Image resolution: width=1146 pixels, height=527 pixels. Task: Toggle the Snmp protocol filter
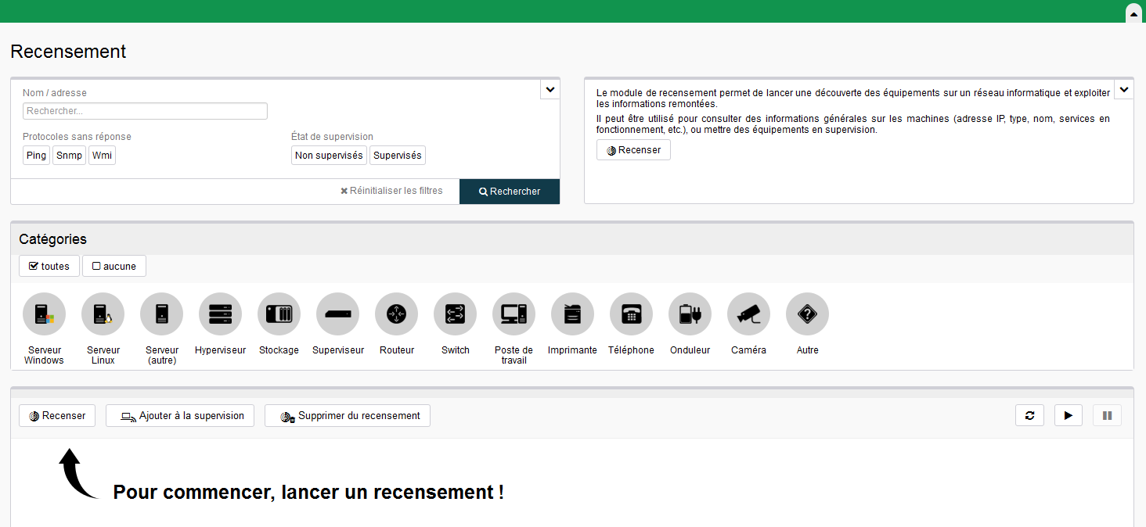[69, 155]
